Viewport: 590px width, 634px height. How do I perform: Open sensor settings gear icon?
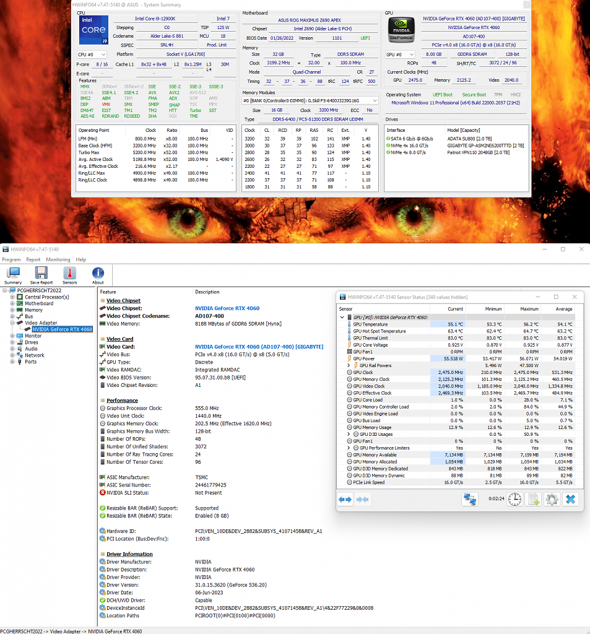click(x=552, y=500)
